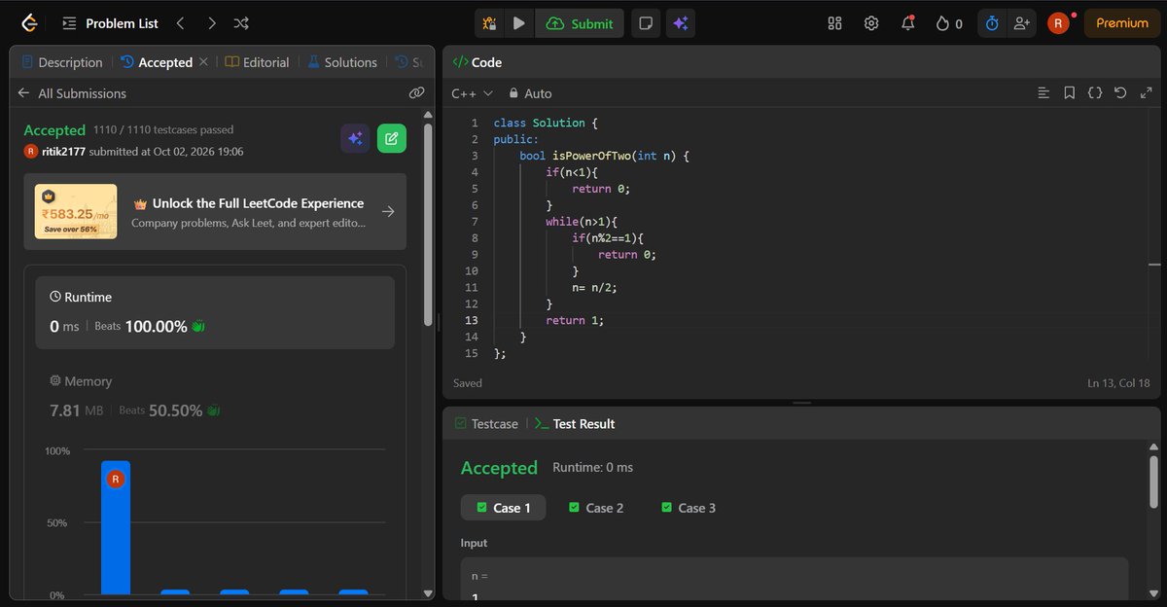Click the Code panel header
The image size is (1167, 607).
pos(477,62)
